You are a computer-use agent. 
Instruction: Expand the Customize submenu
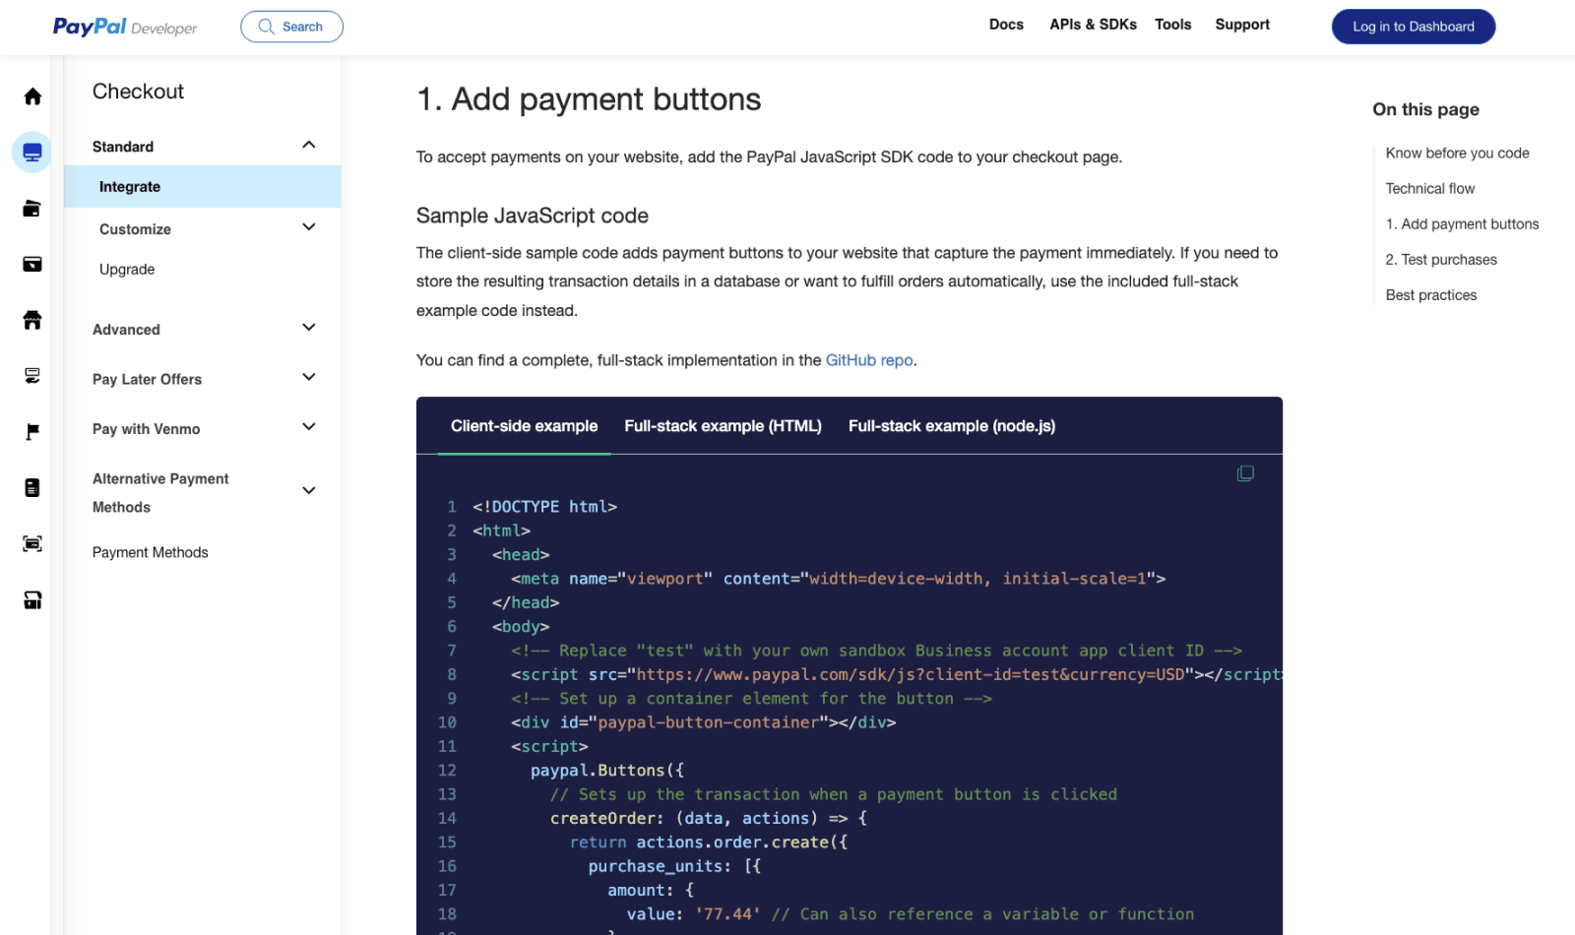[x=308, y=228]
